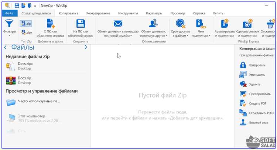The width and height of the screenshot is (277, 150).
Task: Click the Файлы panel heading
Action: click(x=23, y=47)
